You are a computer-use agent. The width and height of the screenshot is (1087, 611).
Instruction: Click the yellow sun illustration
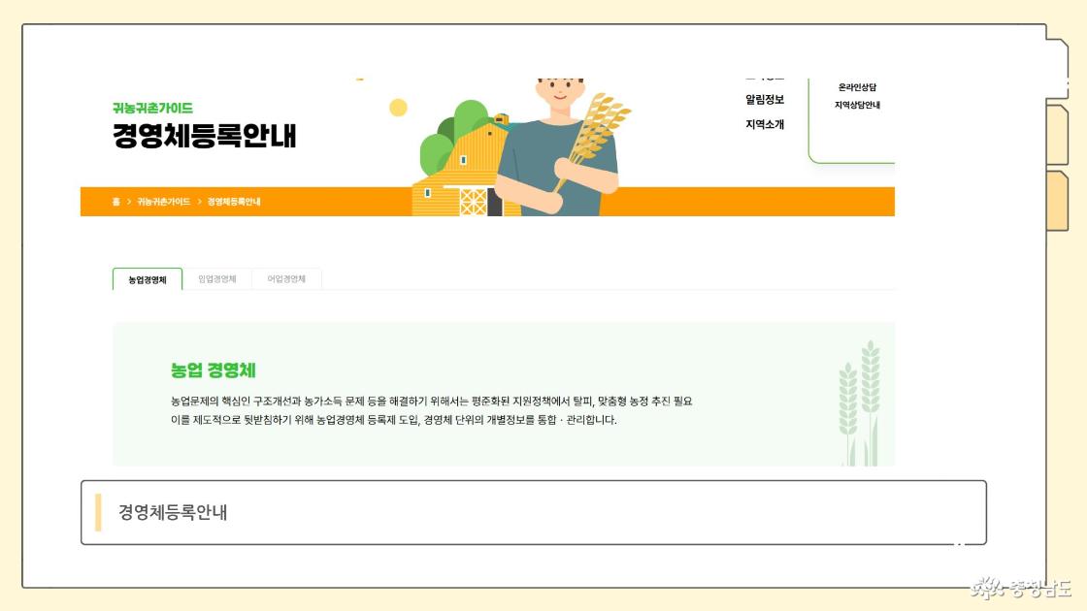398,108
